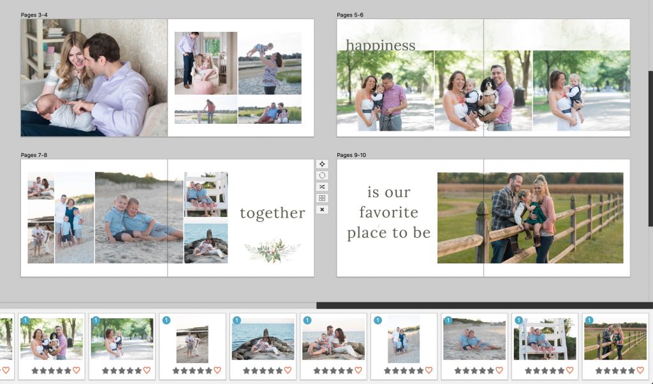The width and height of the screenshot is (653, 384).
Task: Click the move/position icon beside Pages 7-8
Action: tap(322, 164)
